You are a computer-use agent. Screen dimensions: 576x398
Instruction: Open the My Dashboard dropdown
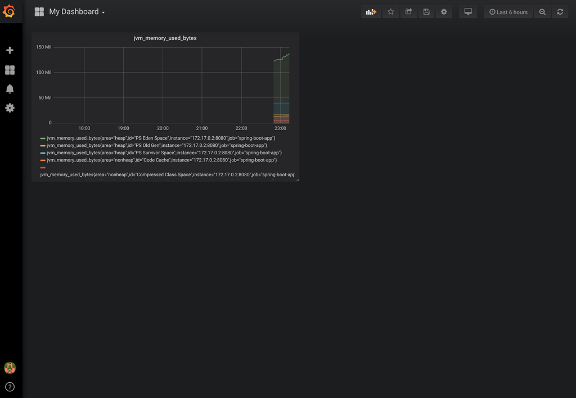point(77,12)
